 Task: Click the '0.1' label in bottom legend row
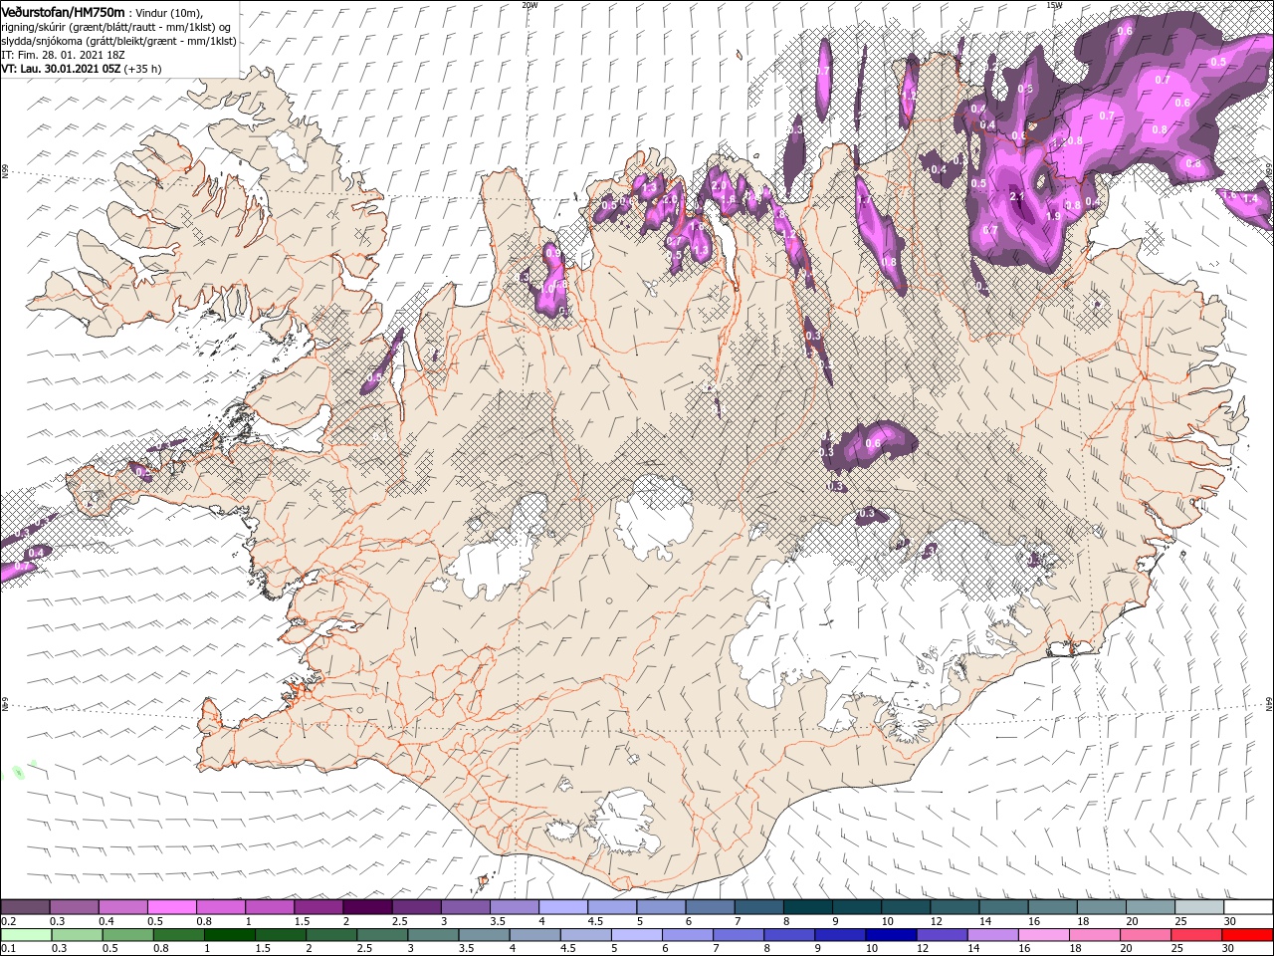click(7, 948)
